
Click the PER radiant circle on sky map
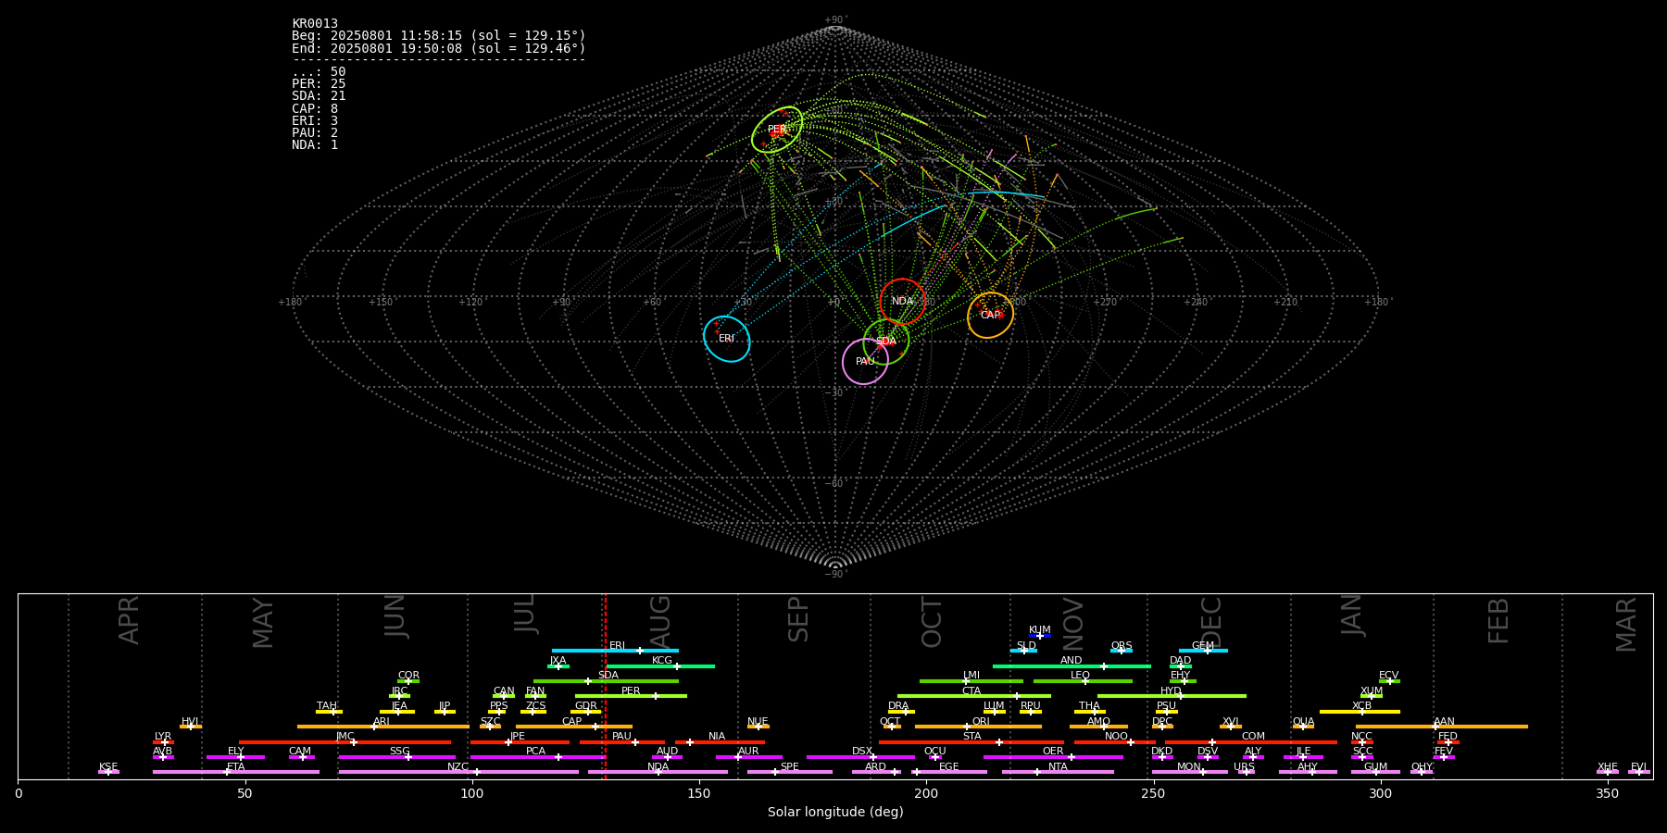click(777, 130)
